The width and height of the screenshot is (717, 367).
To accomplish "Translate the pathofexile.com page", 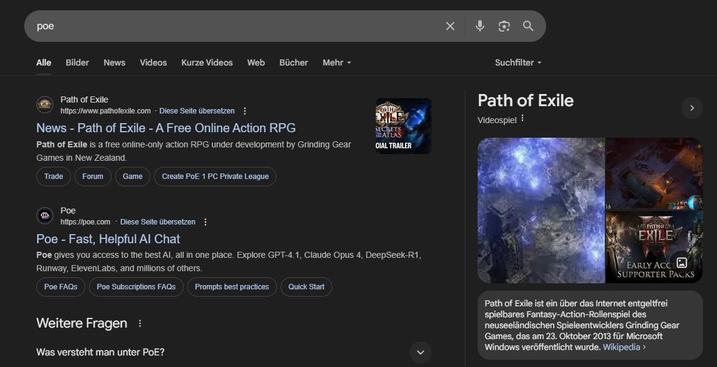I will pos(197,111).
